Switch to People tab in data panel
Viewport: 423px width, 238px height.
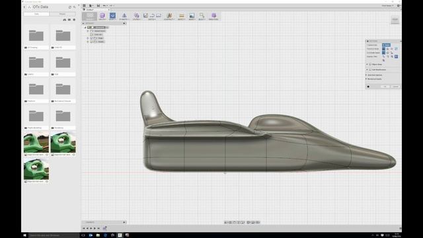[62, 14]
